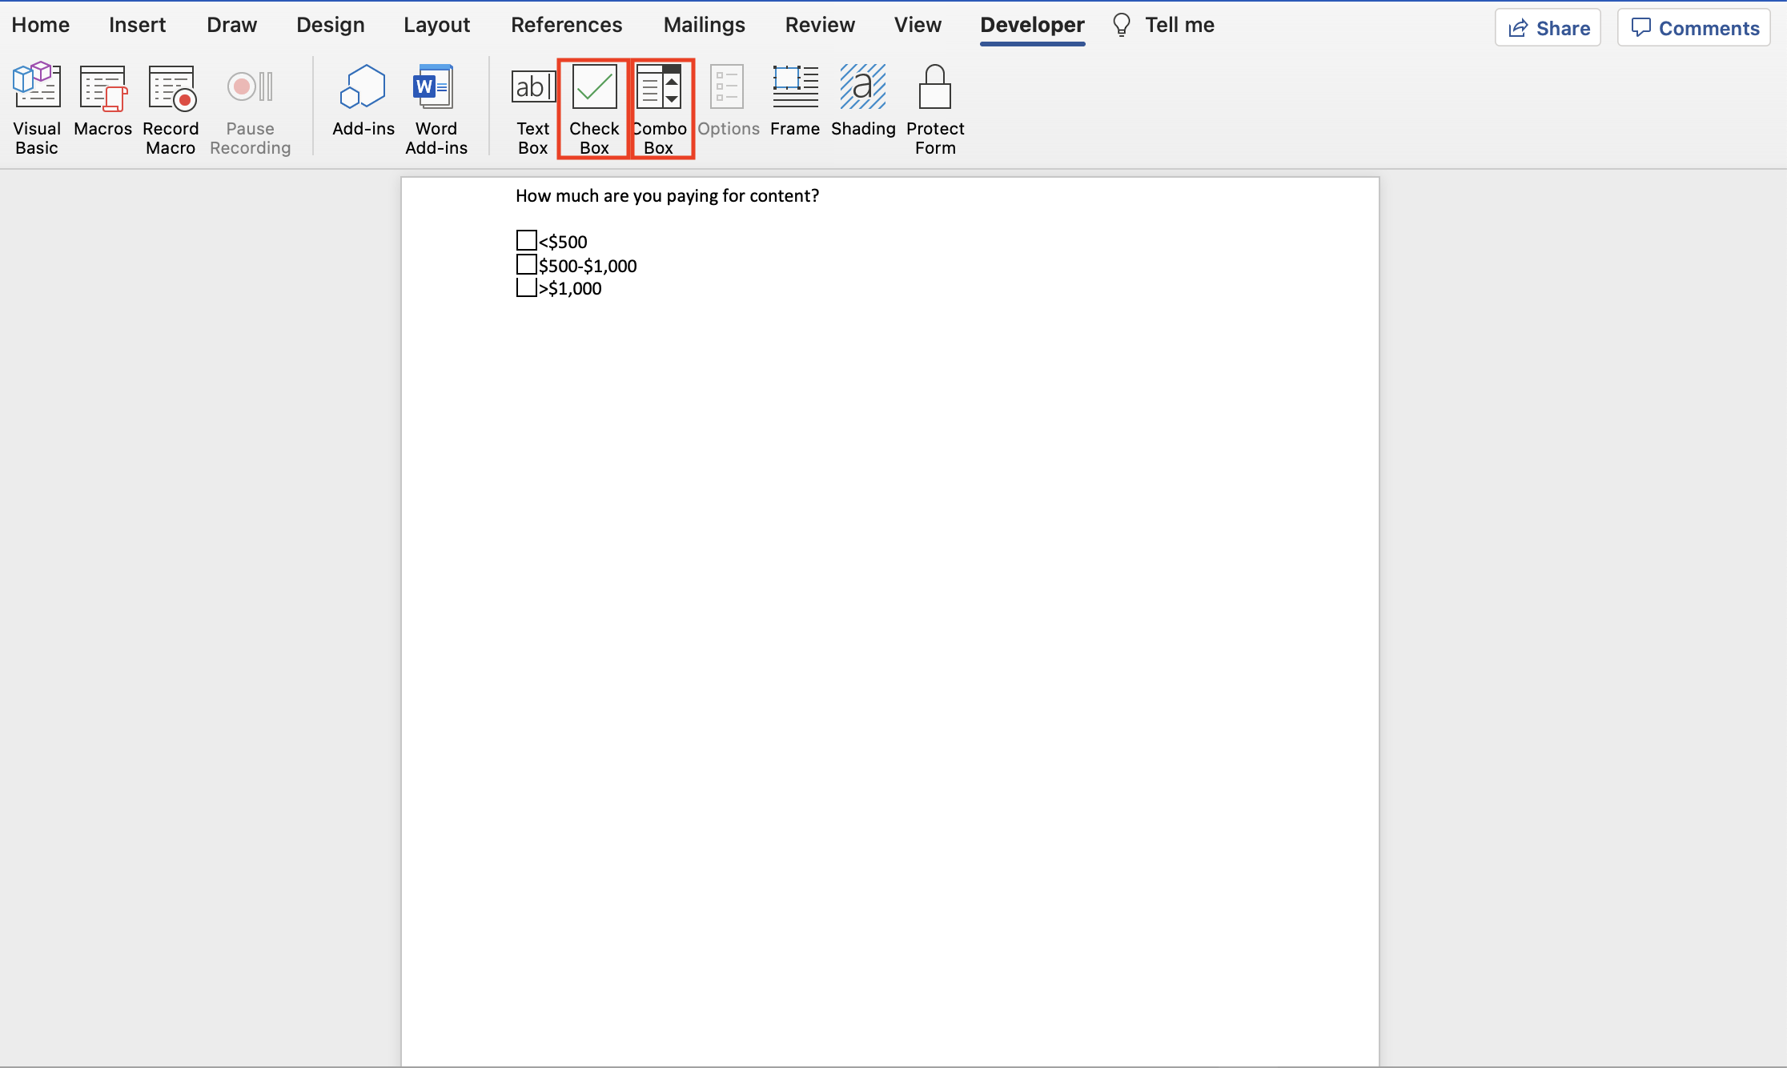Open the Mailings tab
The image size is (1787, 1068).
tap(705, 25)
